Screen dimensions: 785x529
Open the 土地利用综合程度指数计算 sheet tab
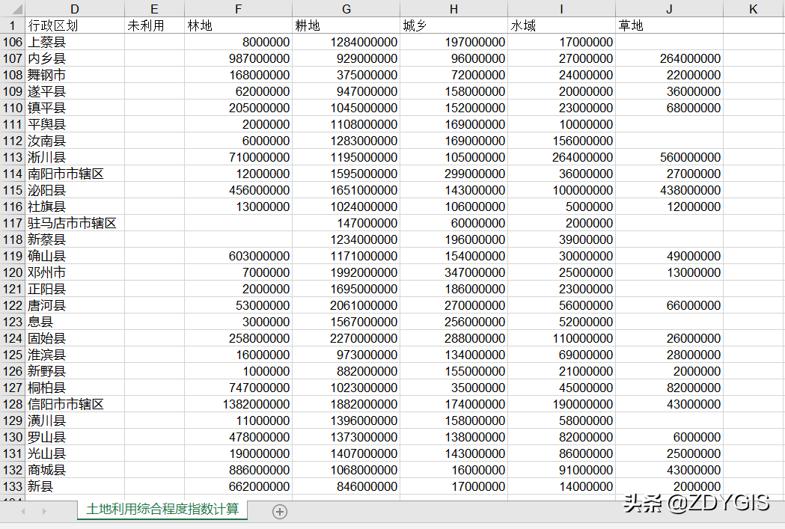(x=162, y=510)
